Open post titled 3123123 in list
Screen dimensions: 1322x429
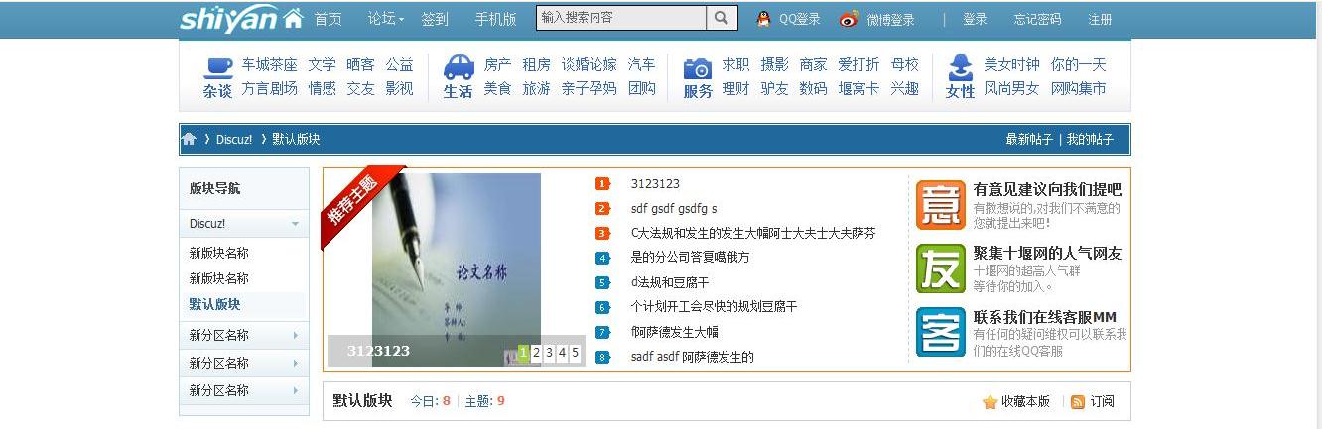point(655,184)
